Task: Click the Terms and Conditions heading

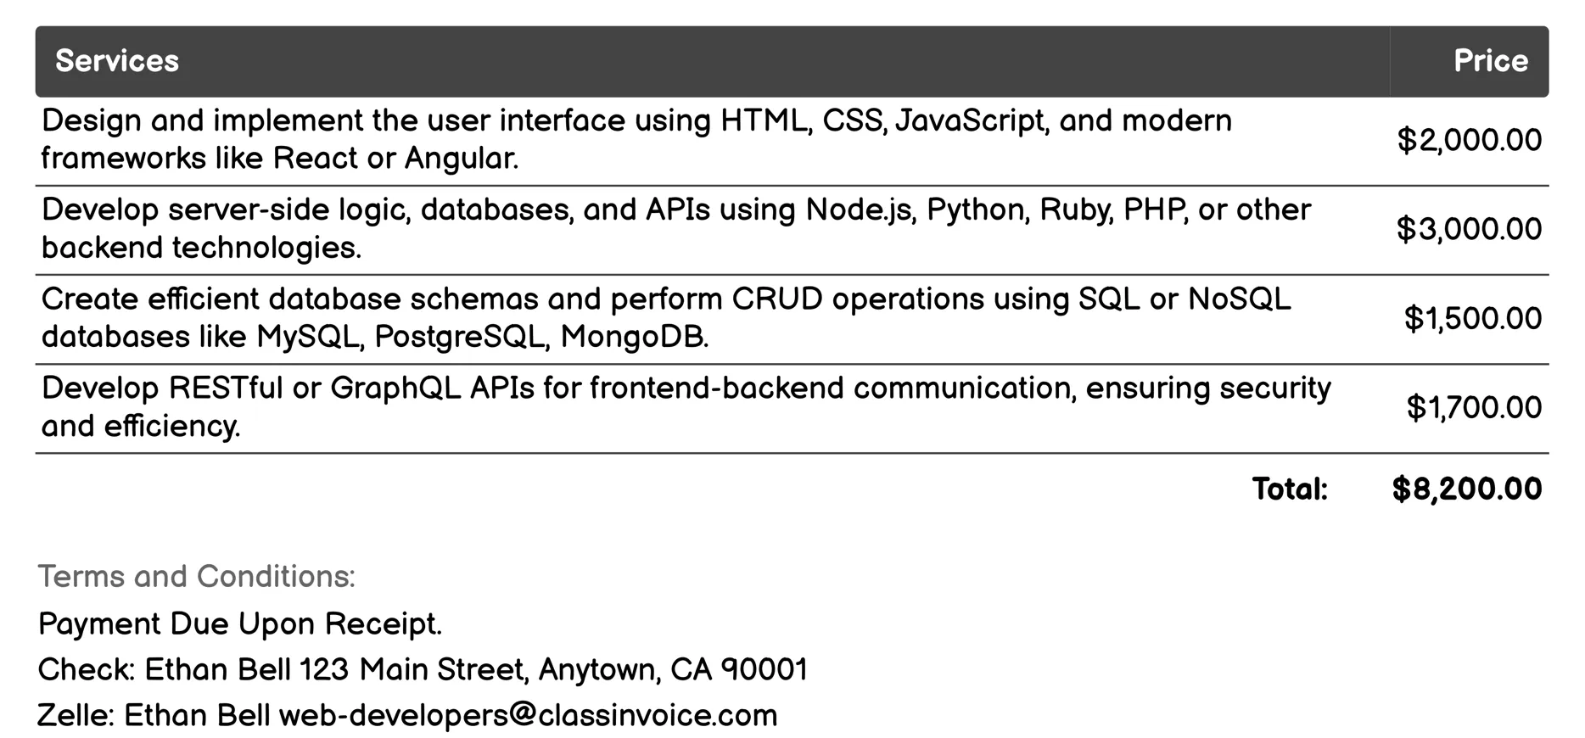Action: pos(196,577)
